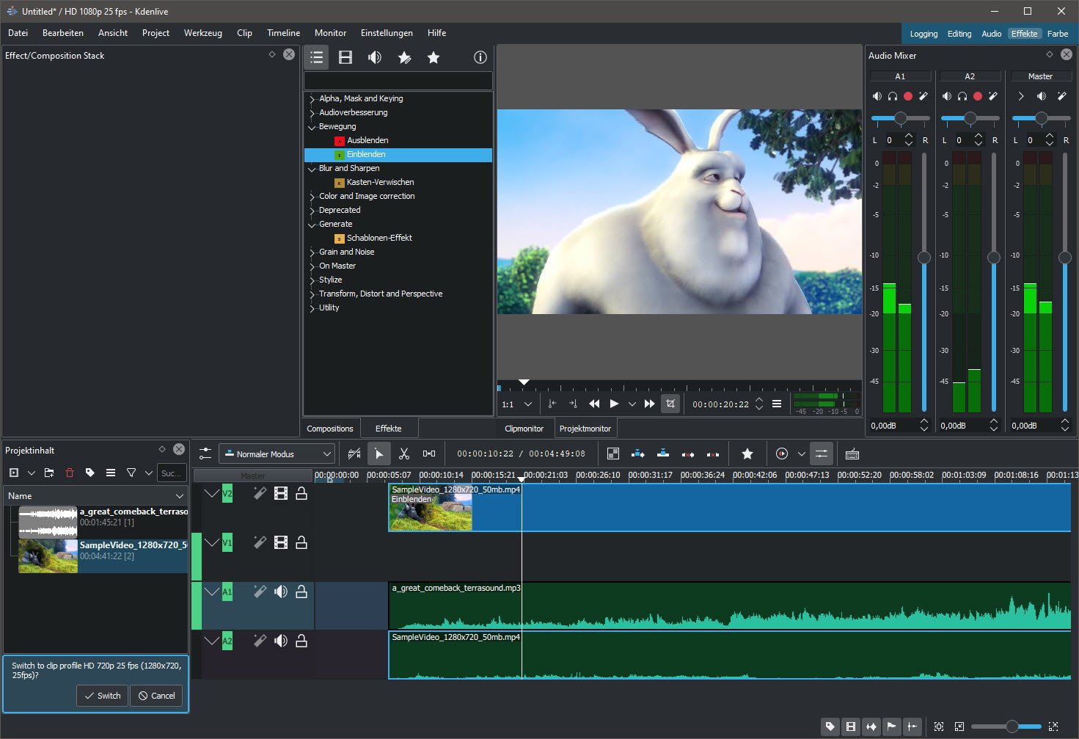The image size is (1079, 739).
Task: Click the Switch profile button
Action: tap(102, 696)
